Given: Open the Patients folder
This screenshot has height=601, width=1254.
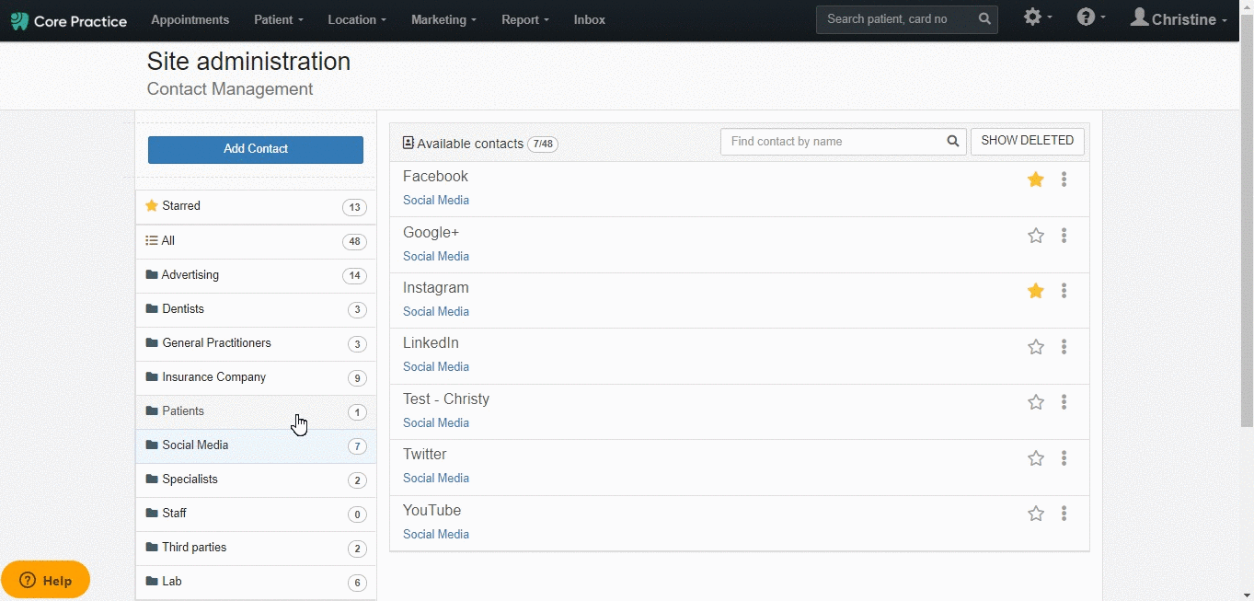Looking at the screenshot, I should (x=256, y=412).
